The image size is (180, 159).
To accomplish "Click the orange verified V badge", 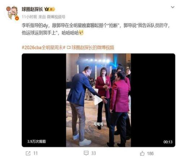I will [17, 18].
